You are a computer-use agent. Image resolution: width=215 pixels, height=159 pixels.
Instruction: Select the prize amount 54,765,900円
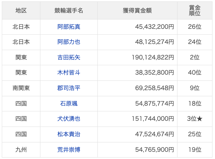click(x=154, y=150)
